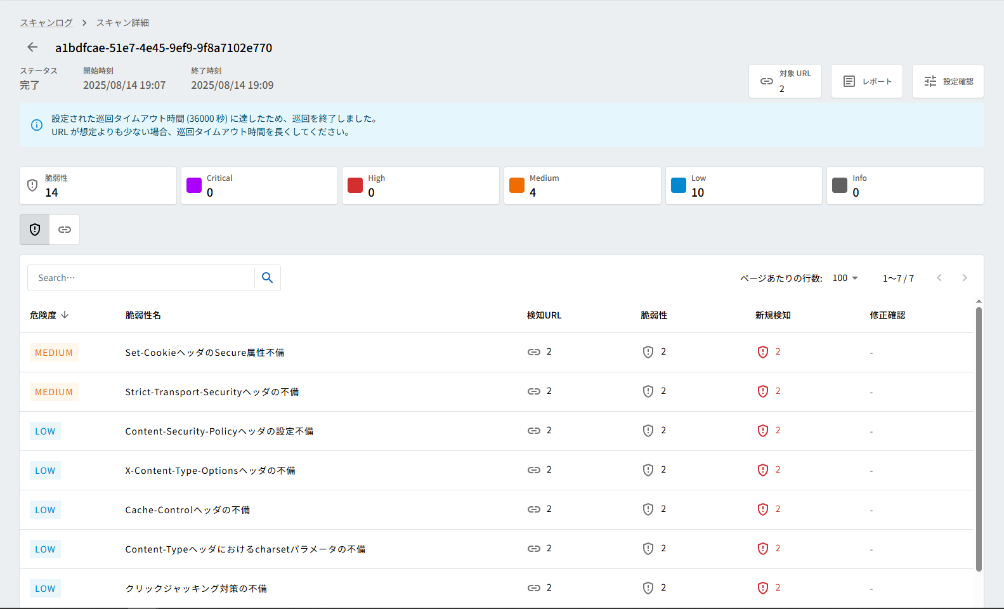Click the 新規検知 column header

(773, 315)
